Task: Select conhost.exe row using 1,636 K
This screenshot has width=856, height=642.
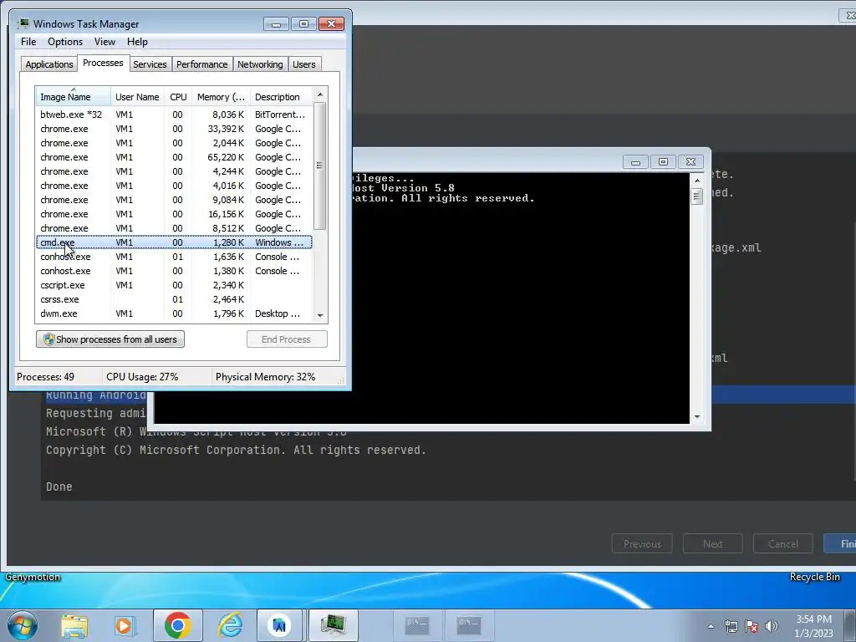Action: 174,257
